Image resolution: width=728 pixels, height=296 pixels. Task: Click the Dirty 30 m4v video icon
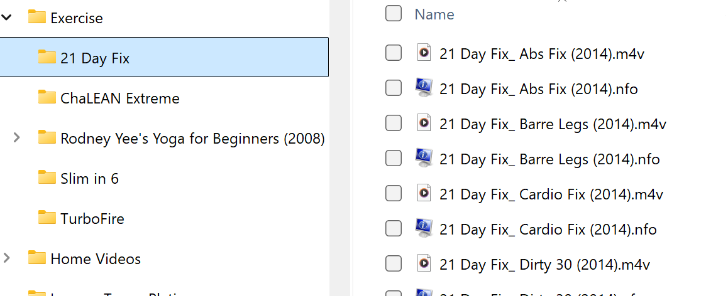[x=424, y=264]
